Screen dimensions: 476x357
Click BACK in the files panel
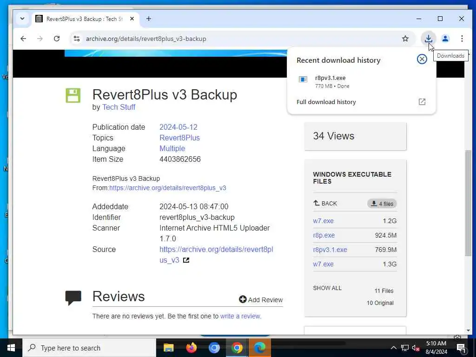pyautogui.click(x=325, y=204)
